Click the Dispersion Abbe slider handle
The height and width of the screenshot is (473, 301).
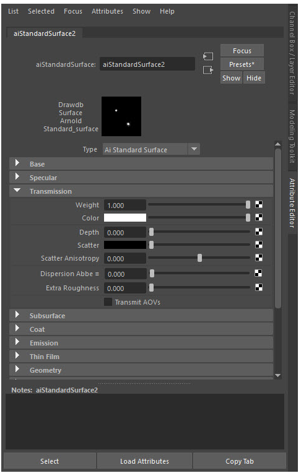coord(152,273)
